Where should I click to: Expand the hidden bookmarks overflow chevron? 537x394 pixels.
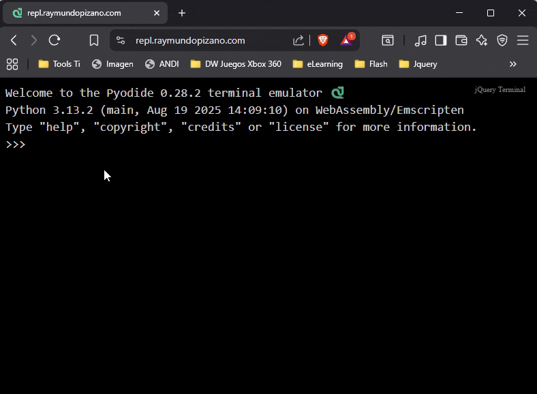pos(513,64)
